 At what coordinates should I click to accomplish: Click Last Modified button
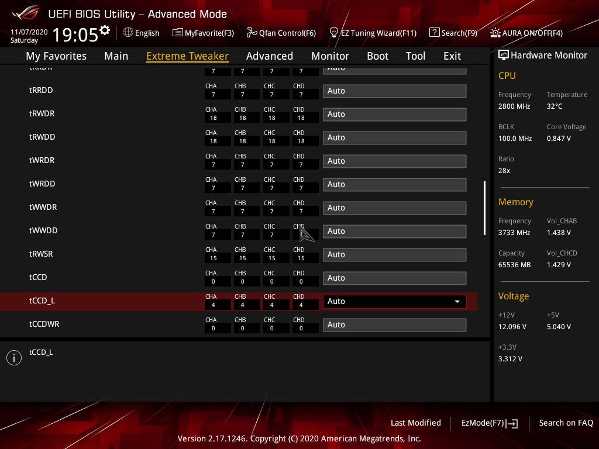[x=416, y=423]
